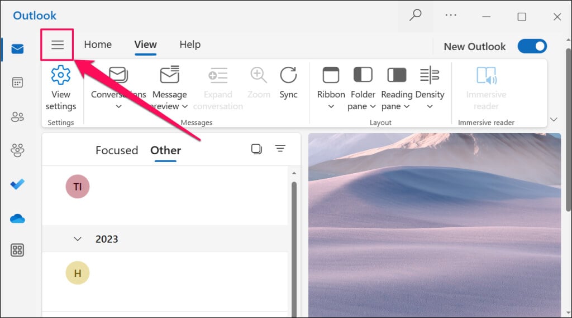
Task: Open the Mail module in sidebar
Action: coord(17,49)
